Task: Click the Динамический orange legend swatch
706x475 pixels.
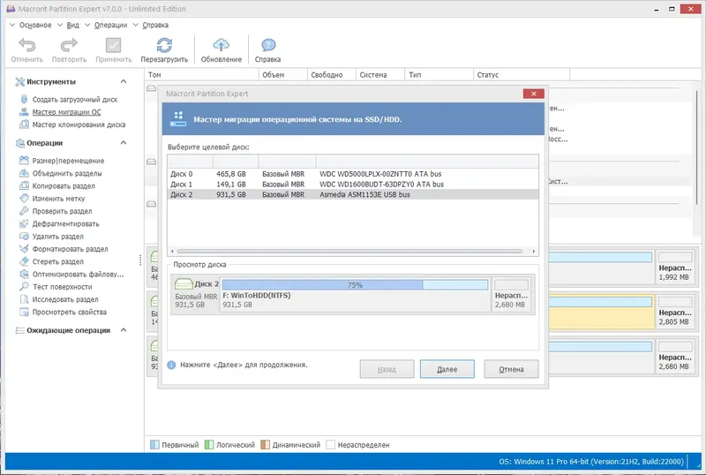Action: 266,445
